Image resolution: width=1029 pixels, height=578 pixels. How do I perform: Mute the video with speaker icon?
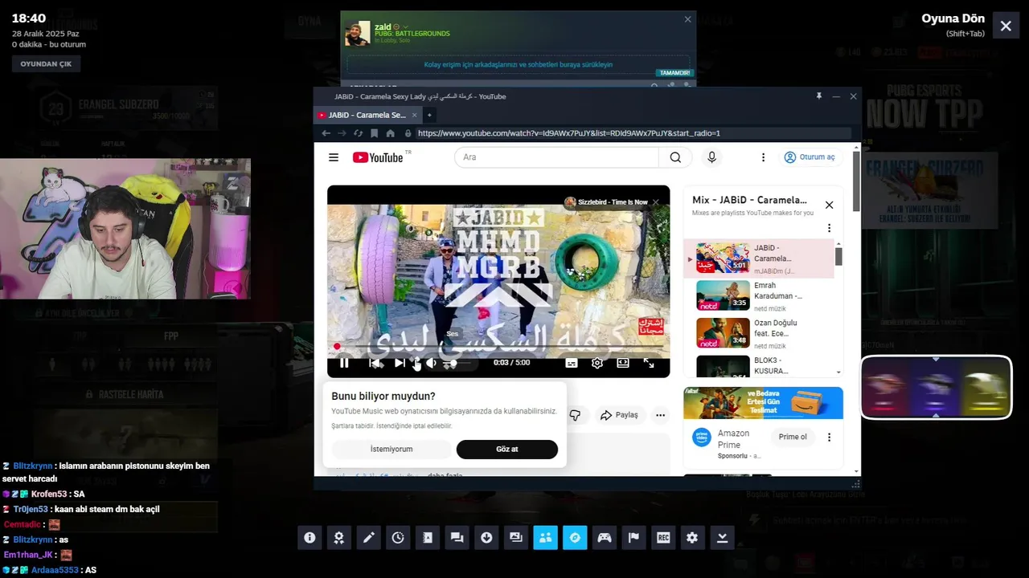pos(431,363)
